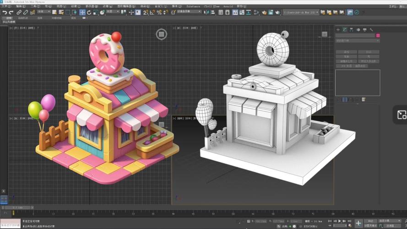
Task: Activate the Select and Move tool
Action: coord(82,12)
